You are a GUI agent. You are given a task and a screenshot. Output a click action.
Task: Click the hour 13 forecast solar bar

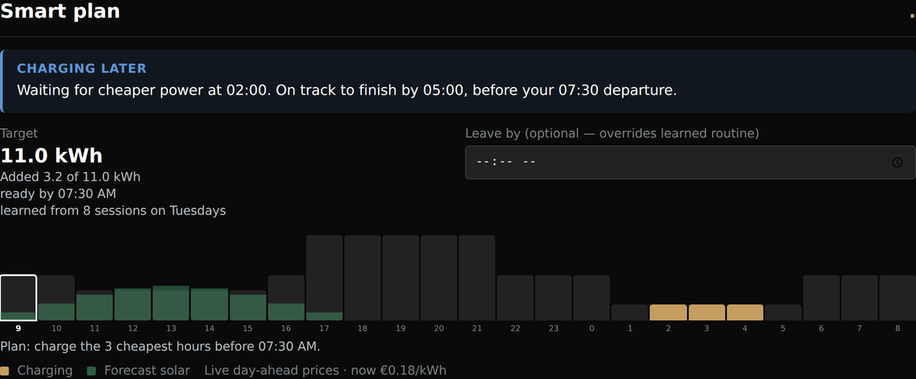tap(171, 304)
